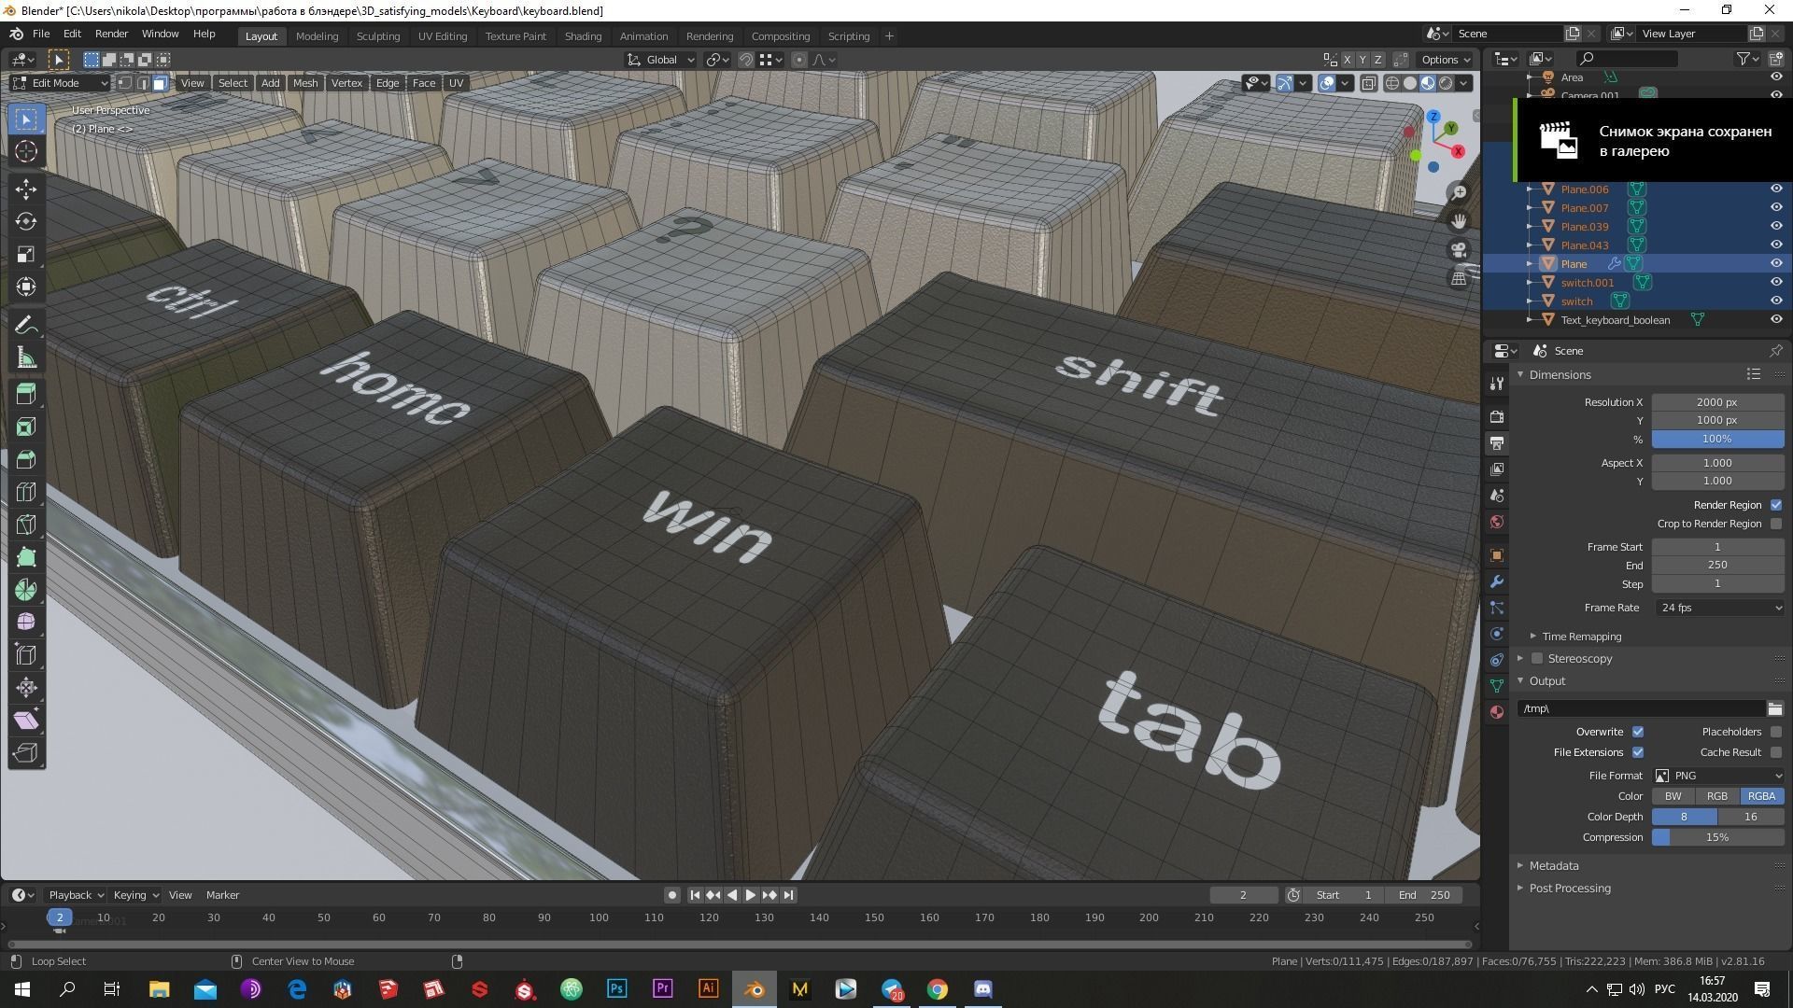
Task: Hide Plane.006 in the outliner
Action: pos(1776,189)
